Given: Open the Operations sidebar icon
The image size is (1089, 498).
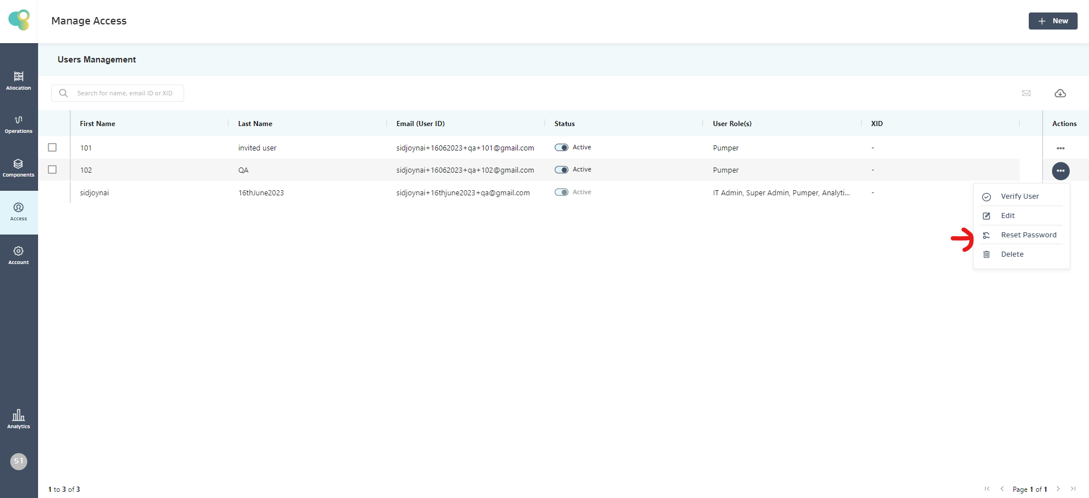Looking at the screenshot, I should tap(19, 124).
